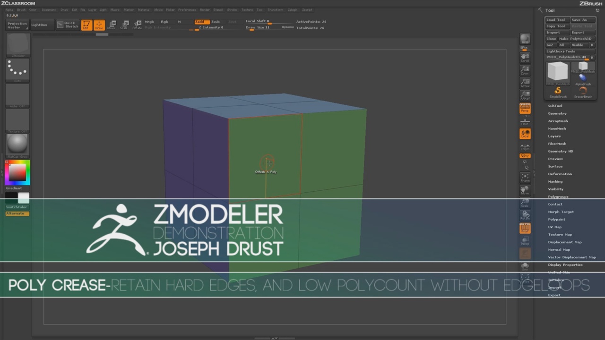Select the Rotate transform icon in top shelf
This screenshot has width=605, height=340.
pyautogui.click(x=137, y=25)
